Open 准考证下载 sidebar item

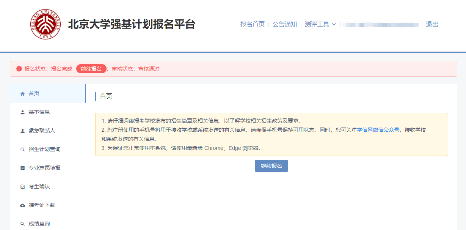pos(48,205)
